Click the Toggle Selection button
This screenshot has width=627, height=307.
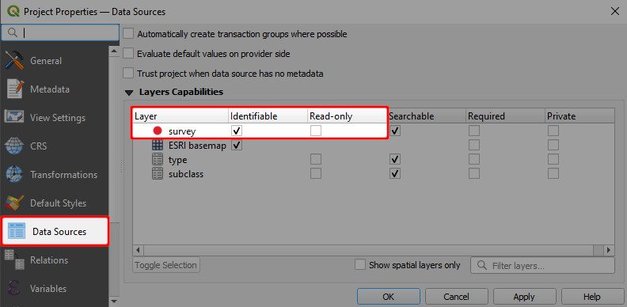(166, 265)
